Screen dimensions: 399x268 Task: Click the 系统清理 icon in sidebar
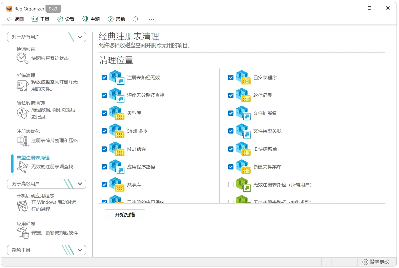click(23, 85)
